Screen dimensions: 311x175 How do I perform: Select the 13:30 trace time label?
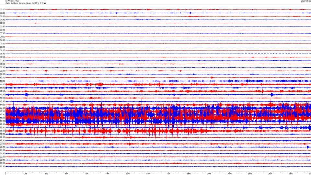pos(2,101)
